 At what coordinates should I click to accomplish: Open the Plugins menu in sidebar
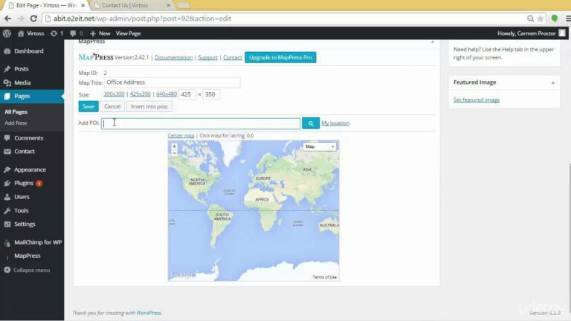click(x=24, y=183)
